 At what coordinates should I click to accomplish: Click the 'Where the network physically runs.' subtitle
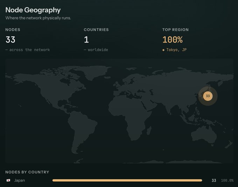[x=38, y=18]
